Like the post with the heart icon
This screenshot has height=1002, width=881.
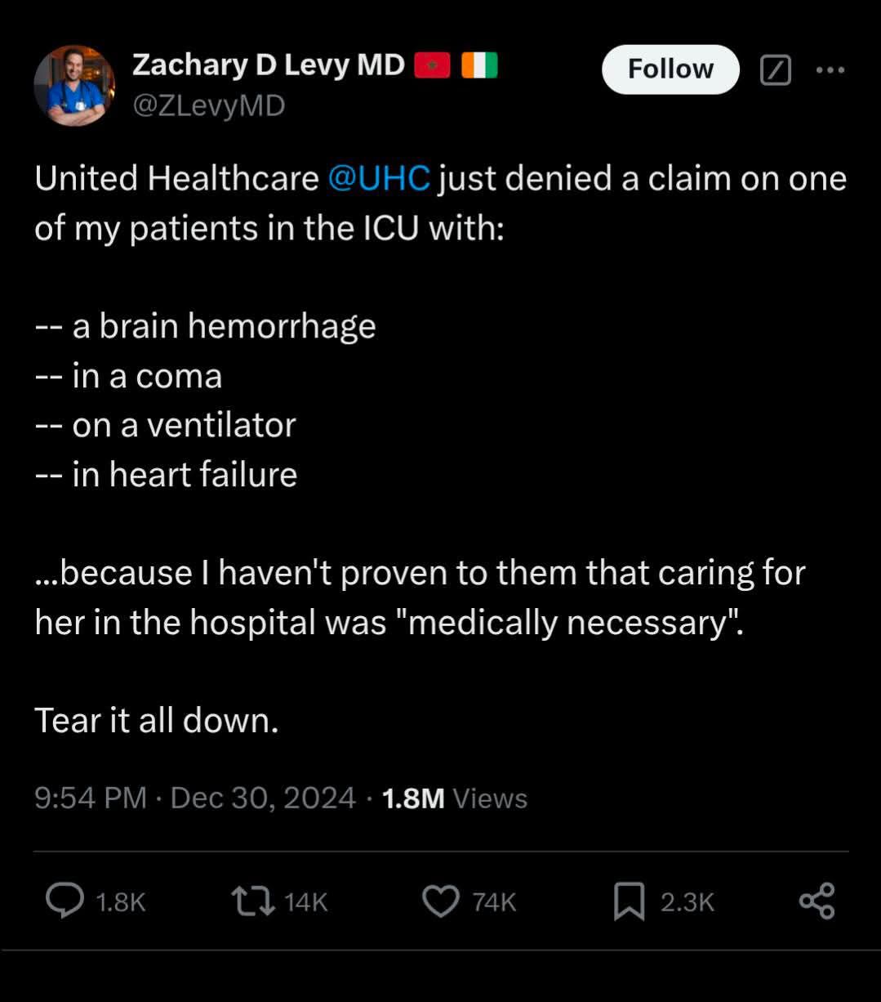point(441,901)
